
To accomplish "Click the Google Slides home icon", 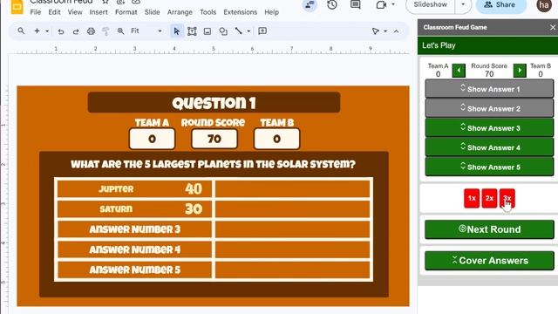I will click(x=17, y=6).
